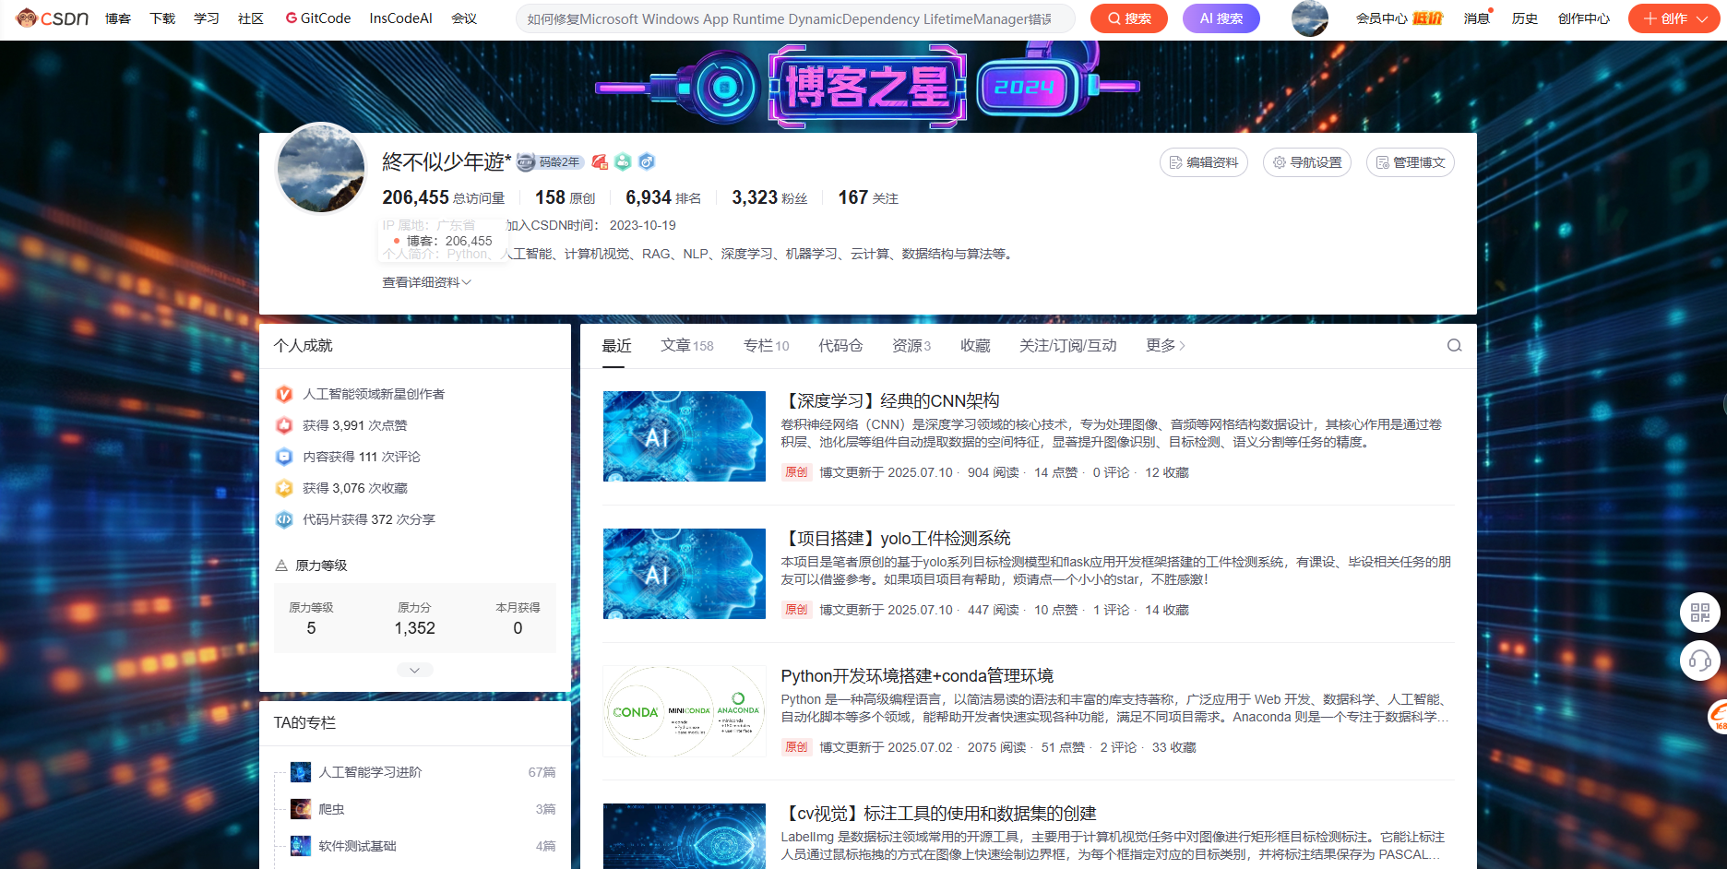Click 导航设置 button
Image resolution: width=1727 pixels, height=869 pixels.
(x=1307, y=162)
